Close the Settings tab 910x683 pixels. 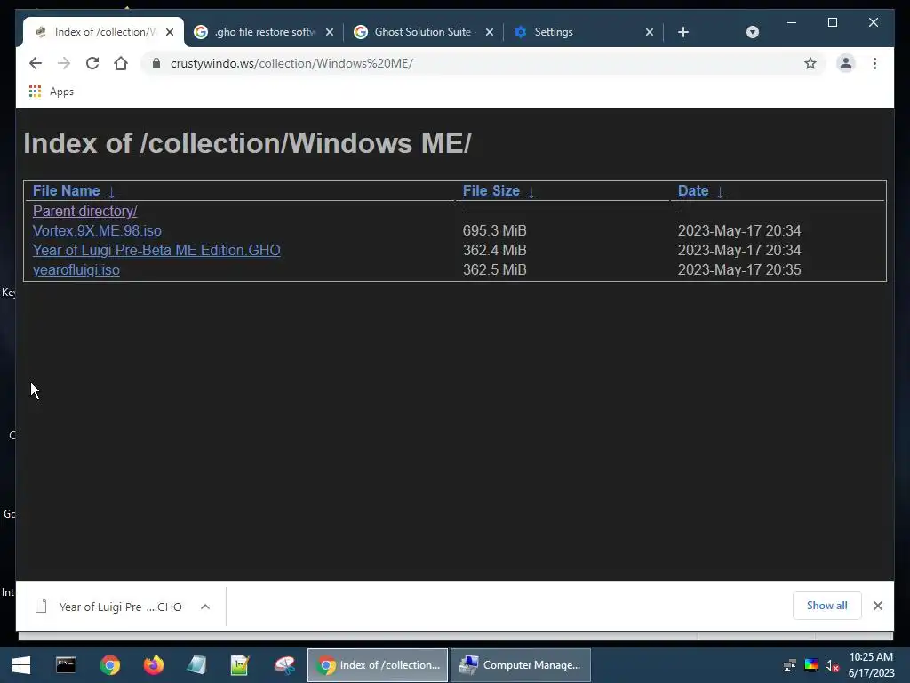point(650,32)
